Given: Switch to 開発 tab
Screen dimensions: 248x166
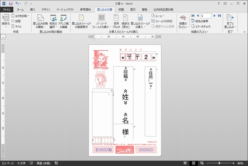Looking at the screenshot, I should 145,10.
